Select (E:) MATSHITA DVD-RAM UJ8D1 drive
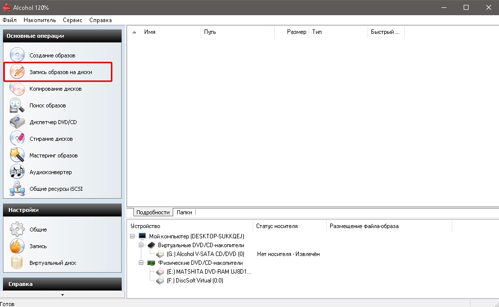499x307 pixels. [209, 272]
